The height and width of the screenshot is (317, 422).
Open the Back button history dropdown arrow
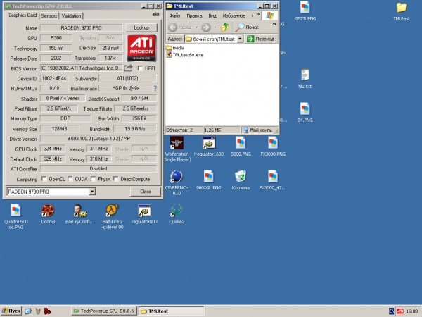click(196, 27)
